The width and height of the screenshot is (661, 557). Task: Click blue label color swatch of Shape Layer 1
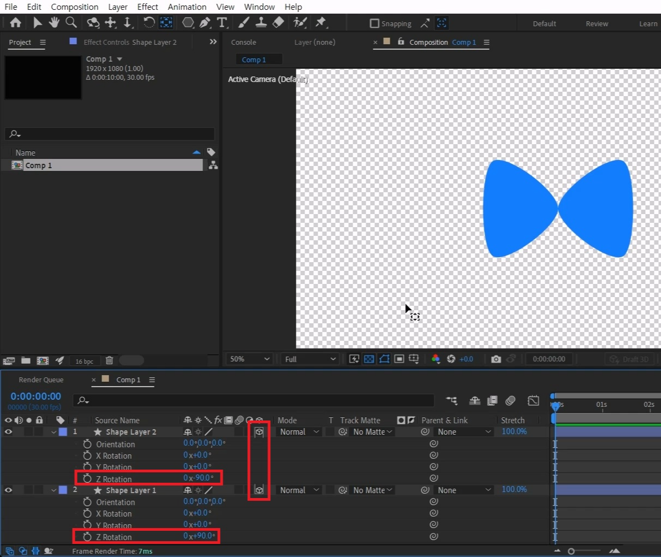click(63, 490)
